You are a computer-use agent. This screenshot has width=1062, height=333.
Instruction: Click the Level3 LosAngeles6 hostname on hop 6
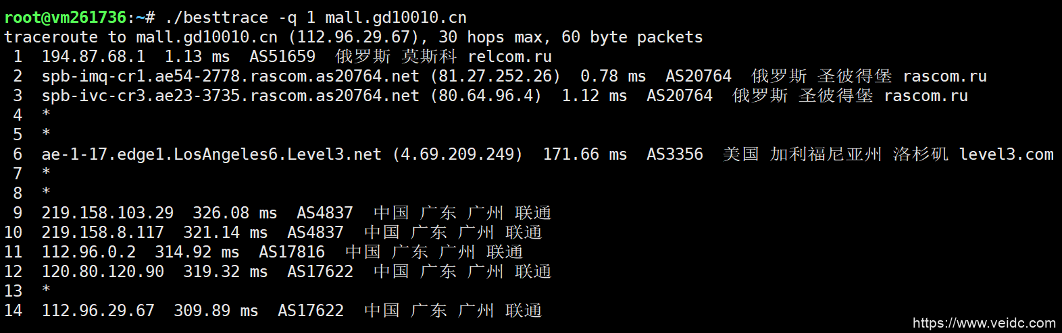pos(211,154)
